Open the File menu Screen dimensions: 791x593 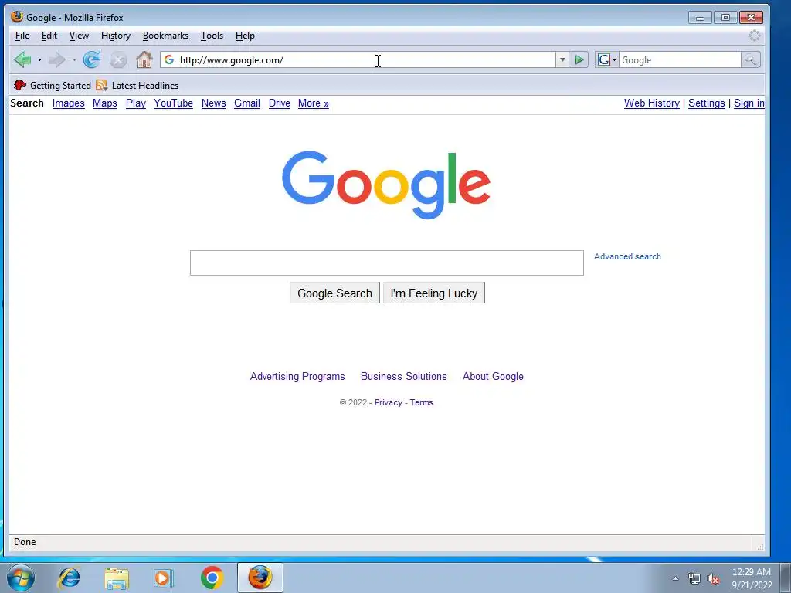22,36
